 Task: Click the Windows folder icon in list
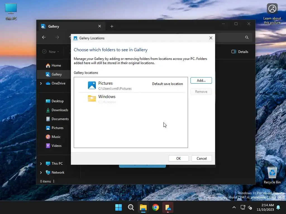point(92,98)
